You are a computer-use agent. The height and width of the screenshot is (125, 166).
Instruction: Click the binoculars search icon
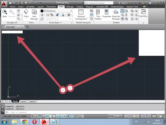point(115,3)
